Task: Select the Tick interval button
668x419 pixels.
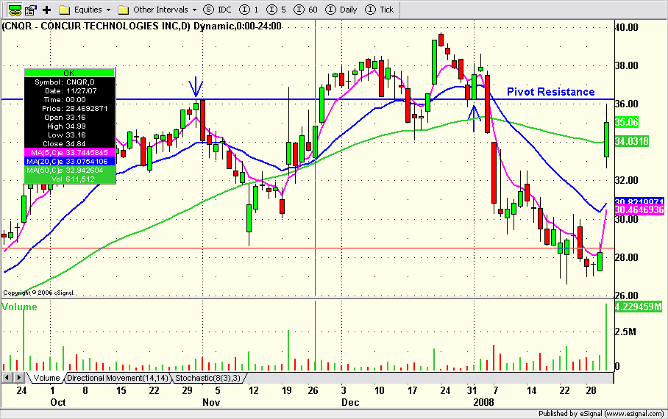Action: click(x=380, y=10)
